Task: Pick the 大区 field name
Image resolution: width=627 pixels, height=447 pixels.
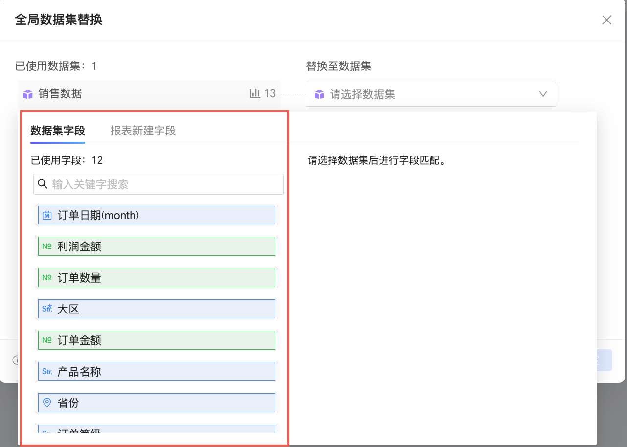Action: [68, 309]
